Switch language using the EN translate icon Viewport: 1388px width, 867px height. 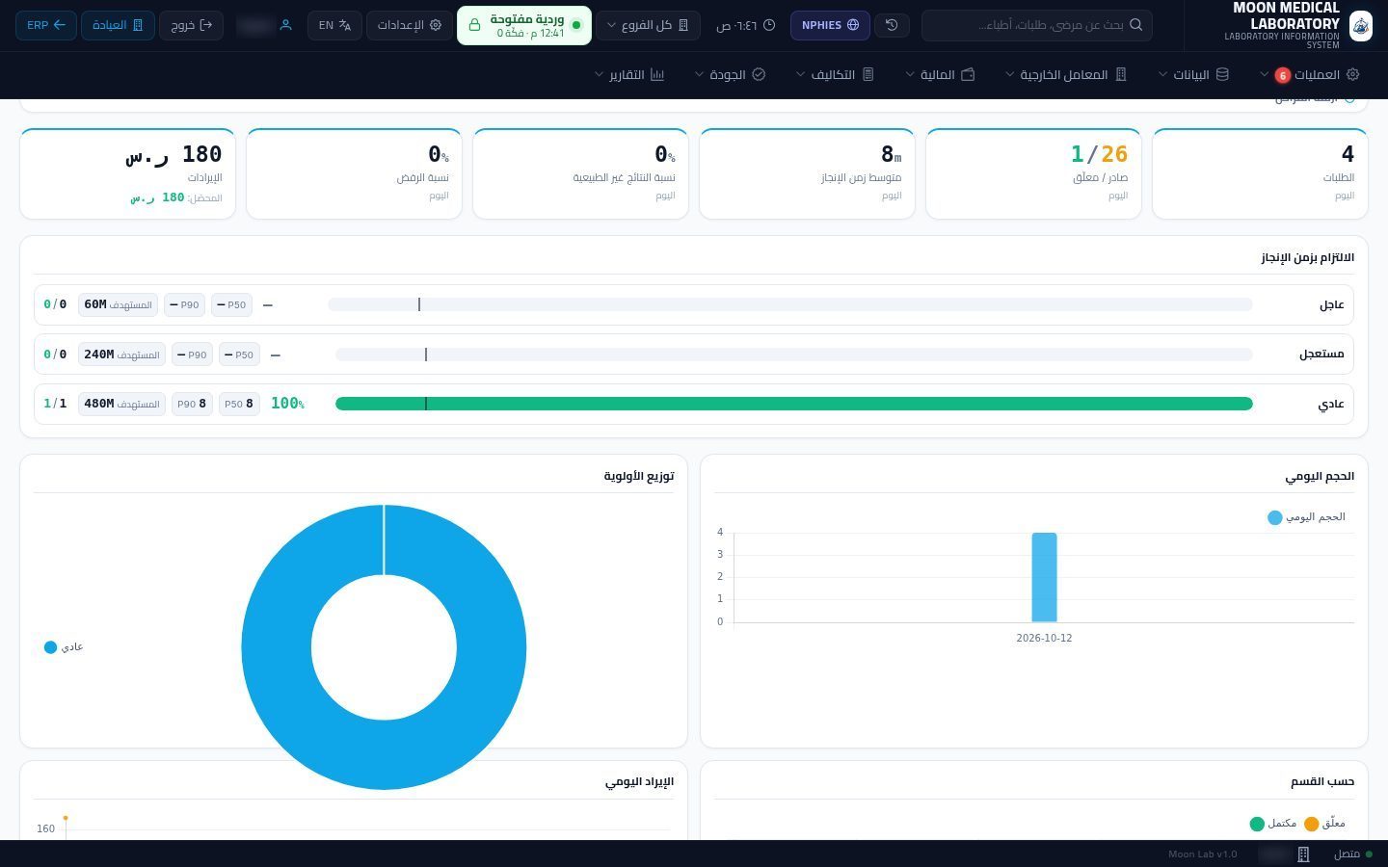pos(345,25)
